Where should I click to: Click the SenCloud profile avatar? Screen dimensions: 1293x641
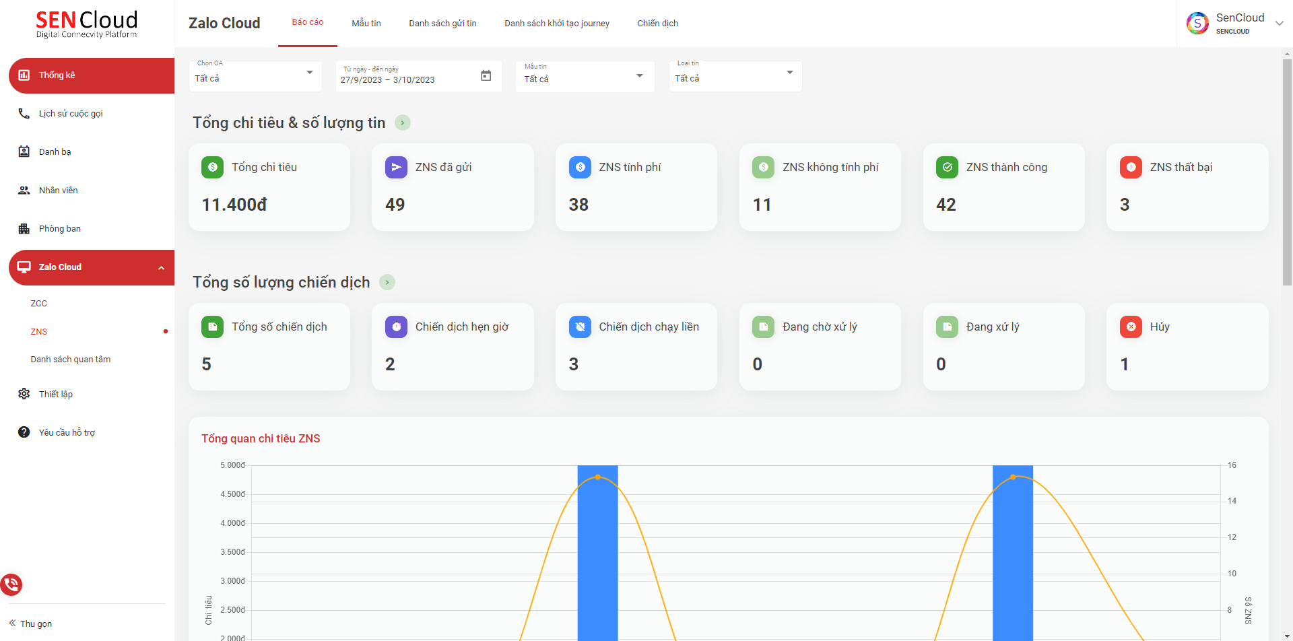[1197, 24]
